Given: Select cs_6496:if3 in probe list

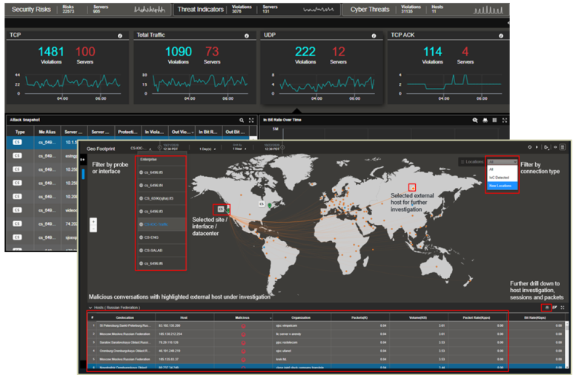Looking at the screenshot, I should pos(161,212).
